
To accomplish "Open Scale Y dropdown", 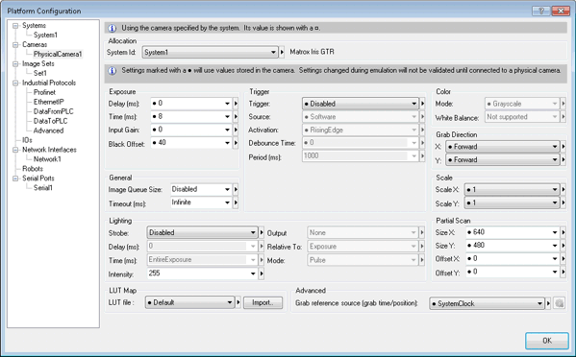I will tap(512, 202).
